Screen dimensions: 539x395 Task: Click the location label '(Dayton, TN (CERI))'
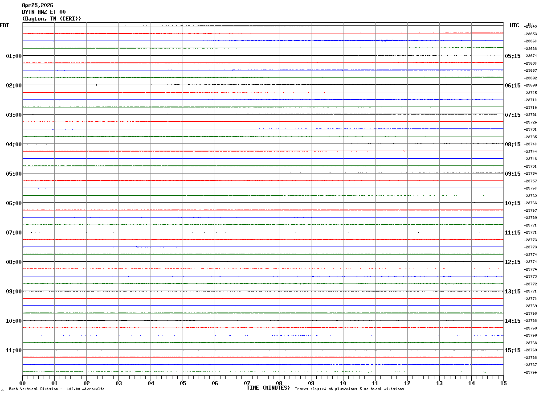click(x=52, y=19)
